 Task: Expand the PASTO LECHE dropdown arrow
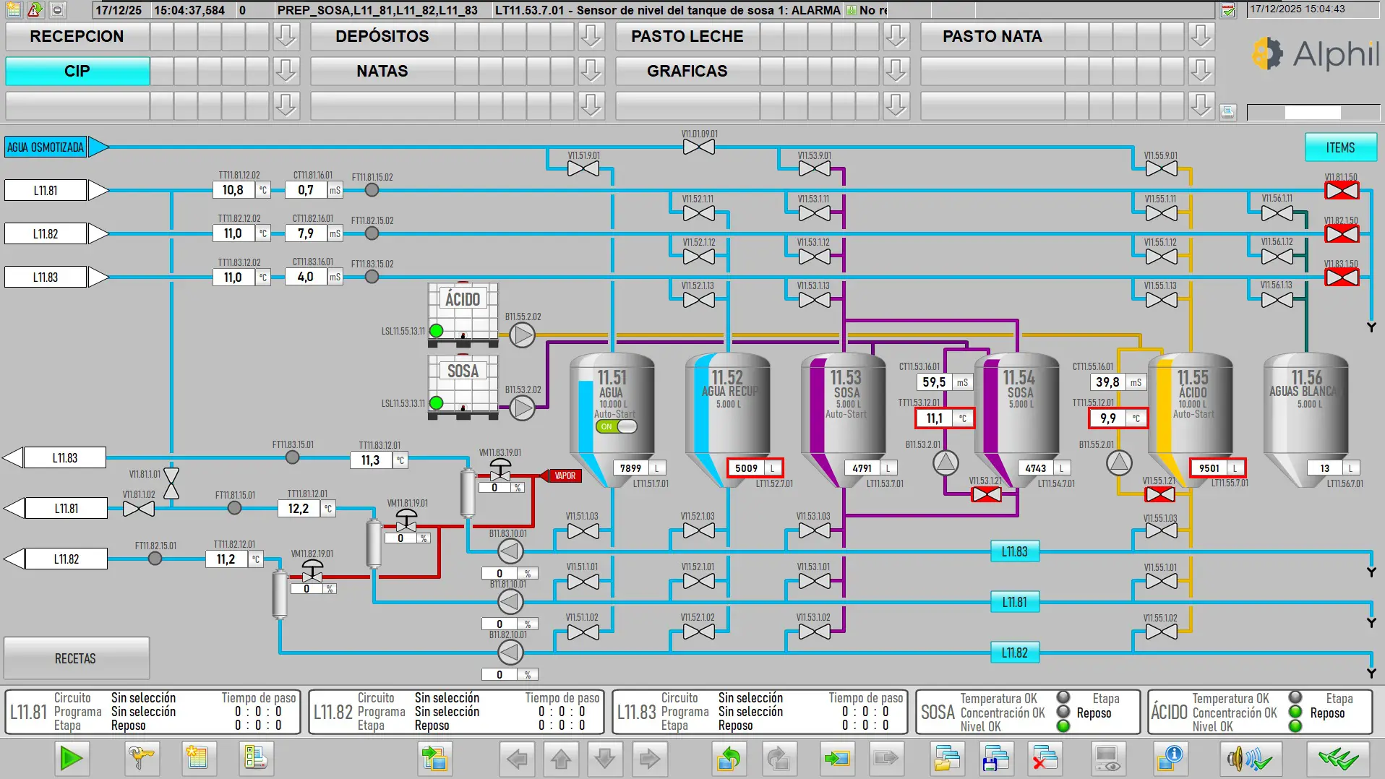pyautogui.click(x=896, y=36)
